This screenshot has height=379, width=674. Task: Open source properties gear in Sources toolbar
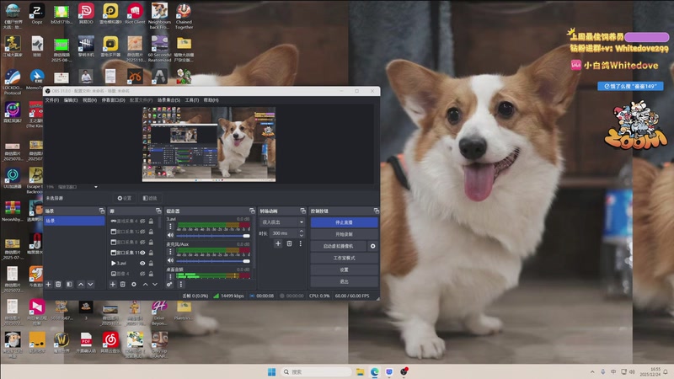click(x=134, y=285)
